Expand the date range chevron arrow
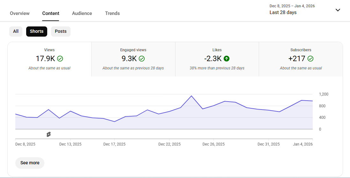The image size is (350, 178). pos(338,10)
